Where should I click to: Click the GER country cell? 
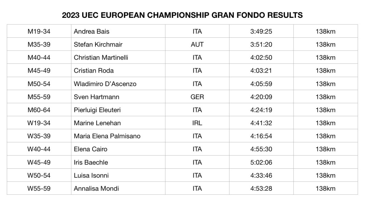(197, 97)
